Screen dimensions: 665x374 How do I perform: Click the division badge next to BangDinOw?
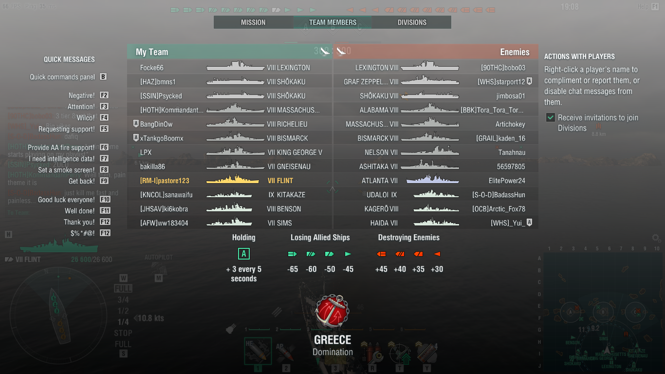(x=136, y=124)
